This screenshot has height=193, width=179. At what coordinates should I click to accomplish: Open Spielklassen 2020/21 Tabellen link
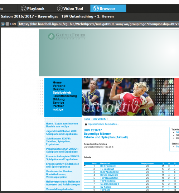click(x=58, y=142)
